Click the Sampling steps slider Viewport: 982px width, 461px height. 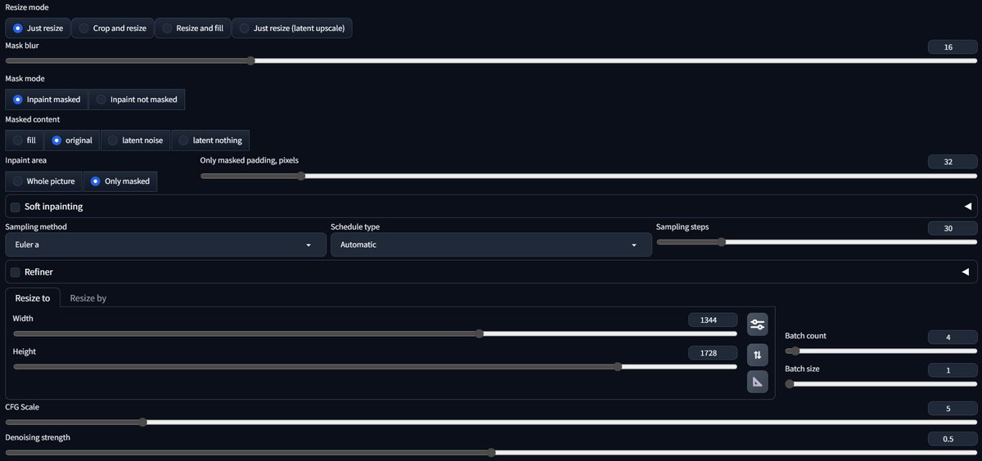coord(817,242)
